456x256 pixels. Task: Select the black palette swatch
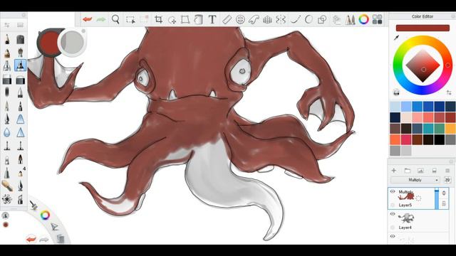coord(439,139)
